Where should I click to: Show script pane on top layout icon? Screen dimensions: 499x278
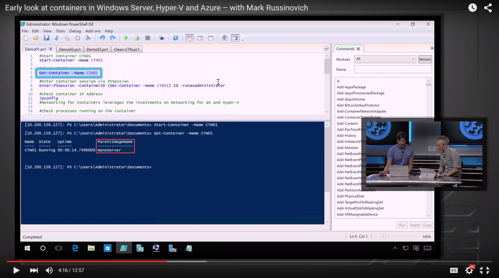click(x=190, y=38)
